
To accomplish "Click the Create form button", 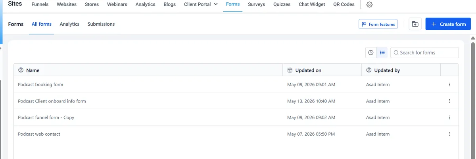I will [x=448, y=24].
